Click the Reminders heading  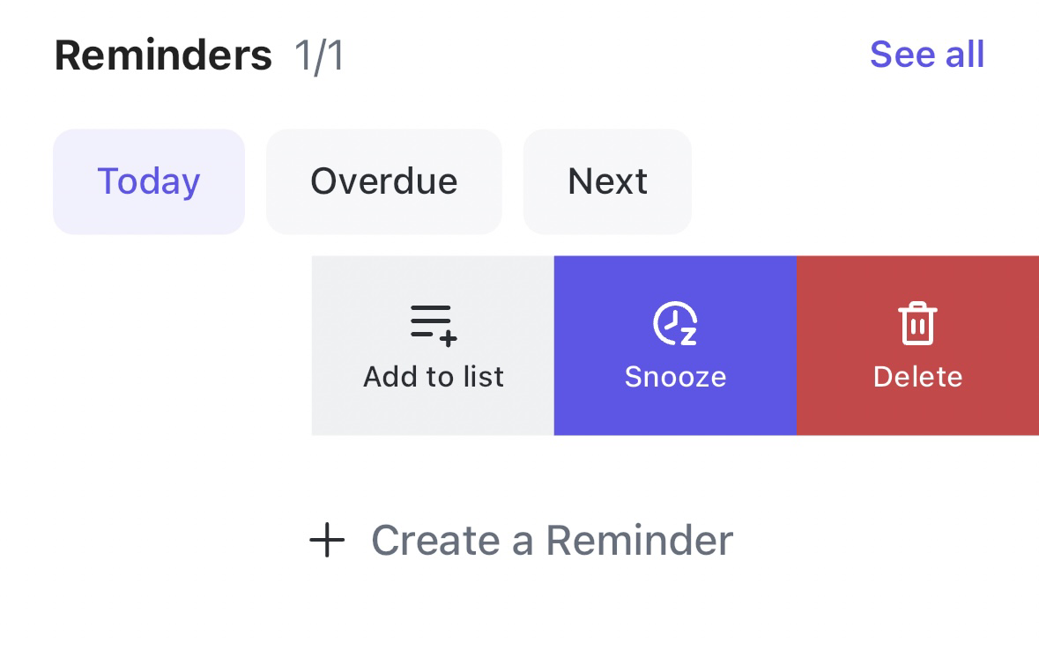(163, 54)
